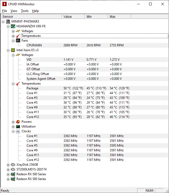This screenshot has width=169, height=193.
Task: Open the Tools menu
Action: (x=25, y=11)
